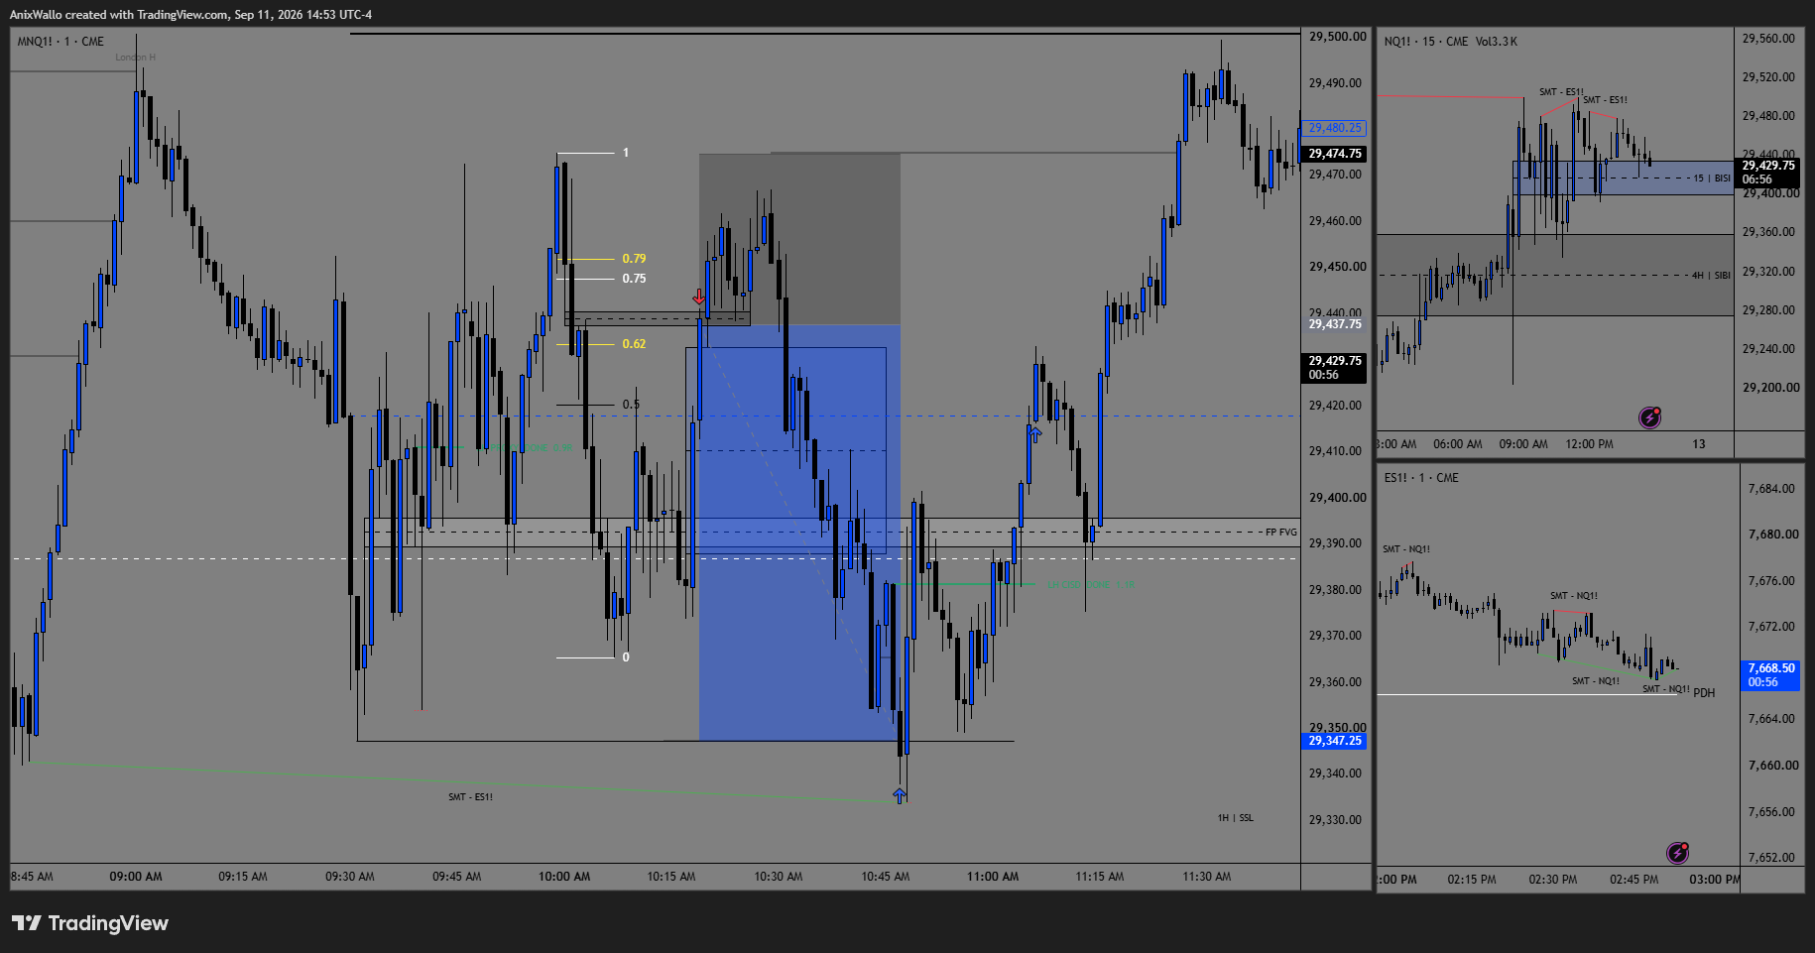Click the 4H | SIBI label on NQ1! chart
The height and width of the screenshot is (953, 1815).
click(1711, 276)
